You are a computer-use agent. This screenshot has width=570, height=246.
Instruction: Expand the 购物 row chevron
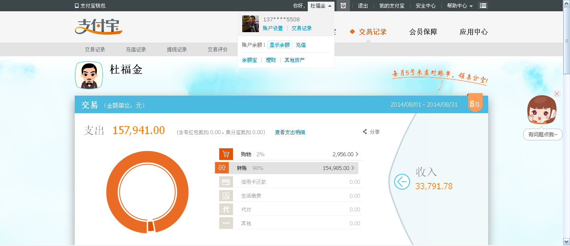(357, 154)
